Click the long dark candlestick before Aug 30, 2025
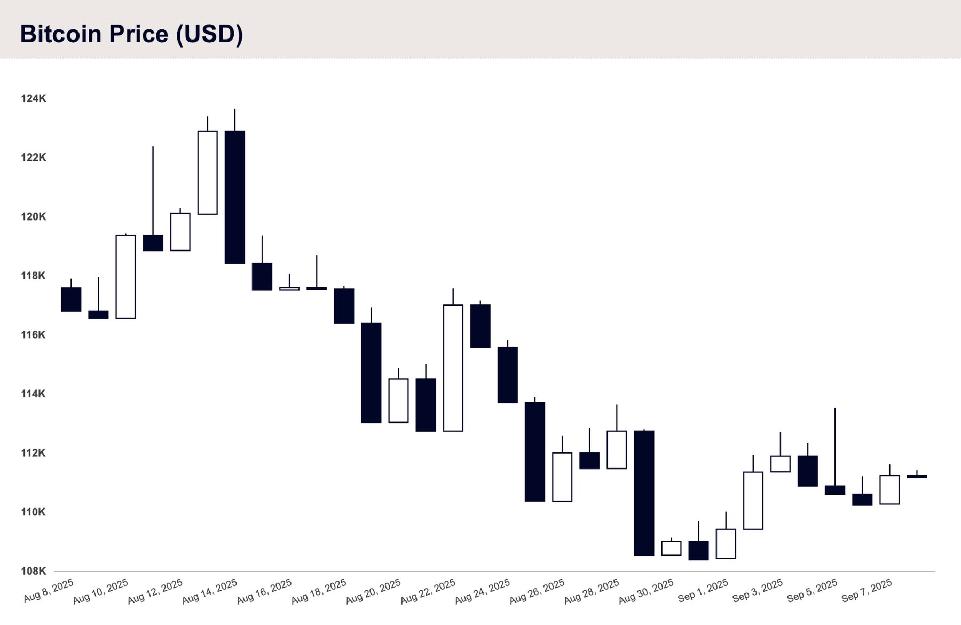This screenshot has height=625, width=961. coord(644,493)
